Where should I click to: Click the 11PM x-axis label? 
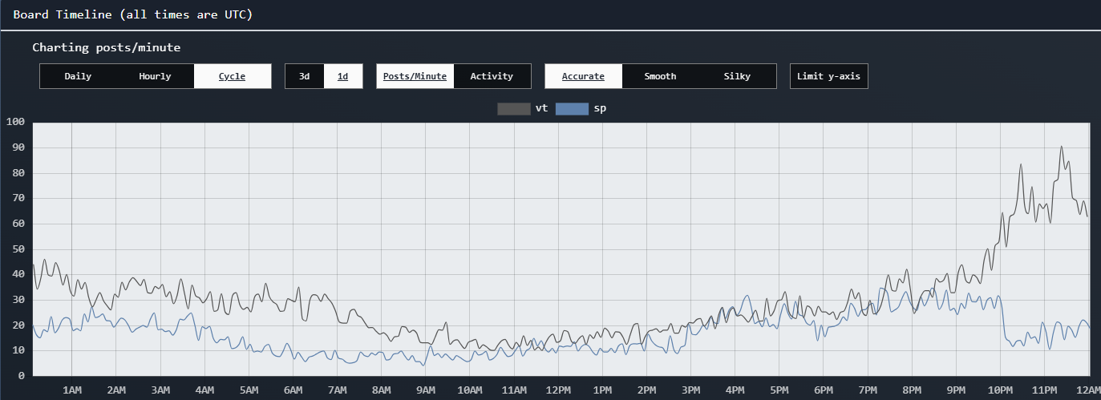pos(1044,390)
